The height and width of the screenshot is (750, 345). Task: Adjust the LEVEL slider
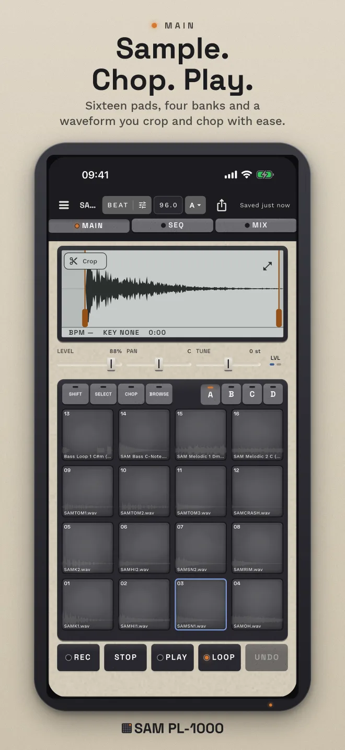point(89,364)
